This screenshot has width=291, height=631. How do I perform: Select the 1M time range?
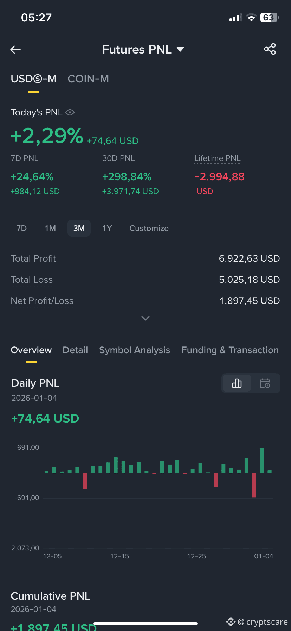(x=50, y=228)
